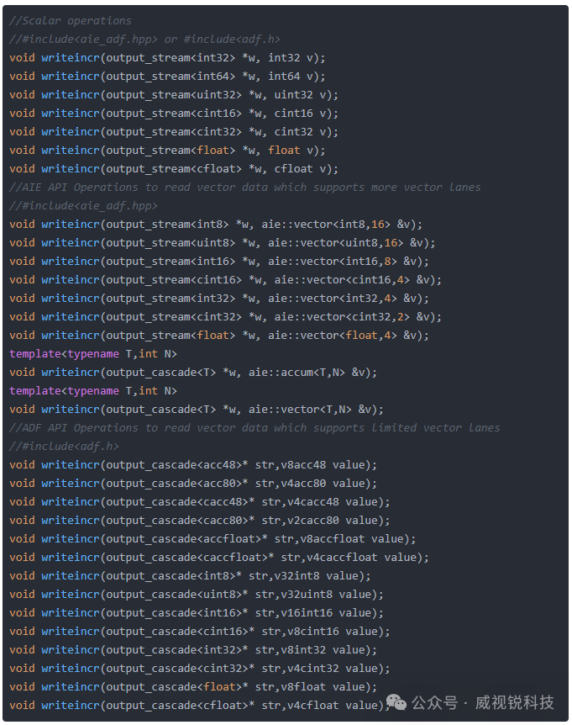This screenshot has height=725, width=572.
Task: Select the '#include<aie_adf.hpp> or #include<adf.h>' comment
Action: (x=144, y=40)
